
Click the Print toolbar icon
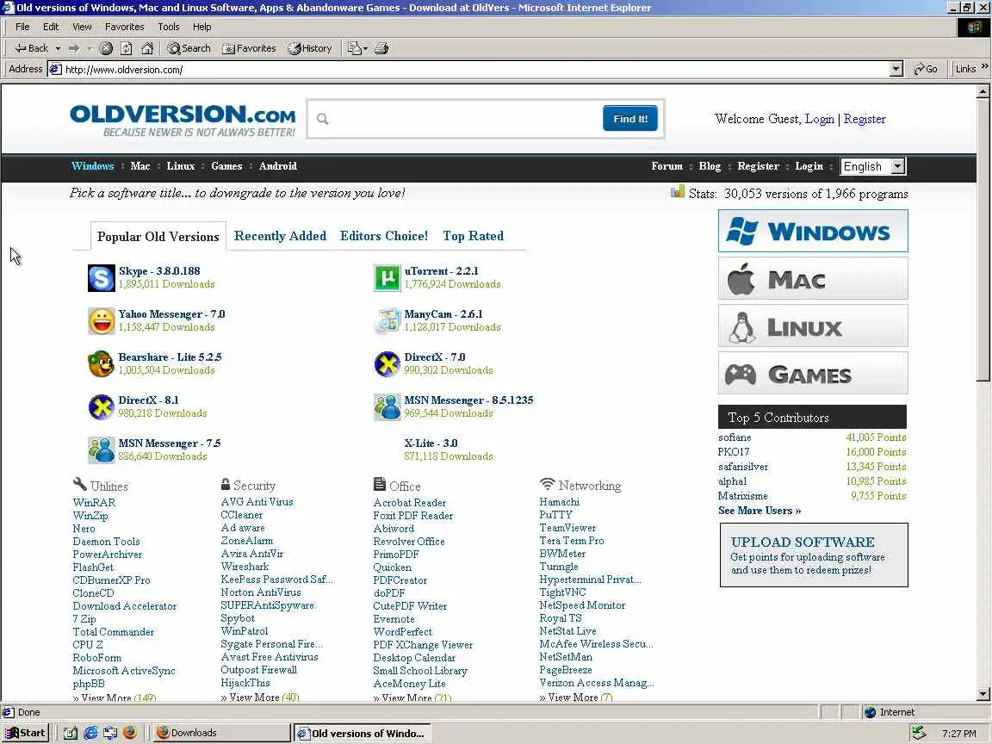pos(381,48)
